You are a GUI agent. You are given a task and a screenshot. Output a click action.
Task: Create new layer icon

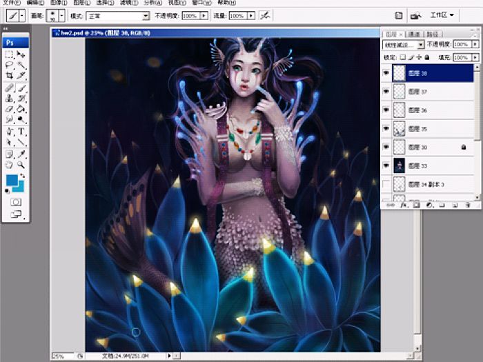[455, 205]
